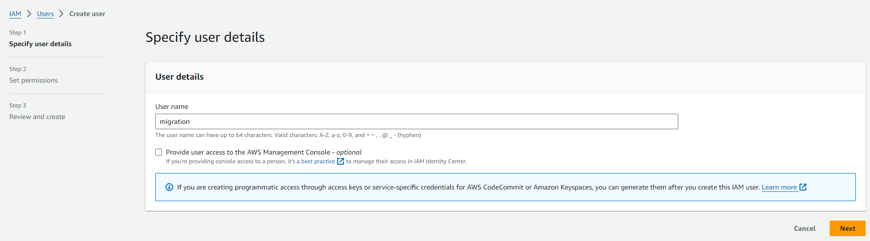The width and height of the screenshot is (870, 241).
Task: Navigate to the Users breadcrumb link
Action: tap(45, 14)
